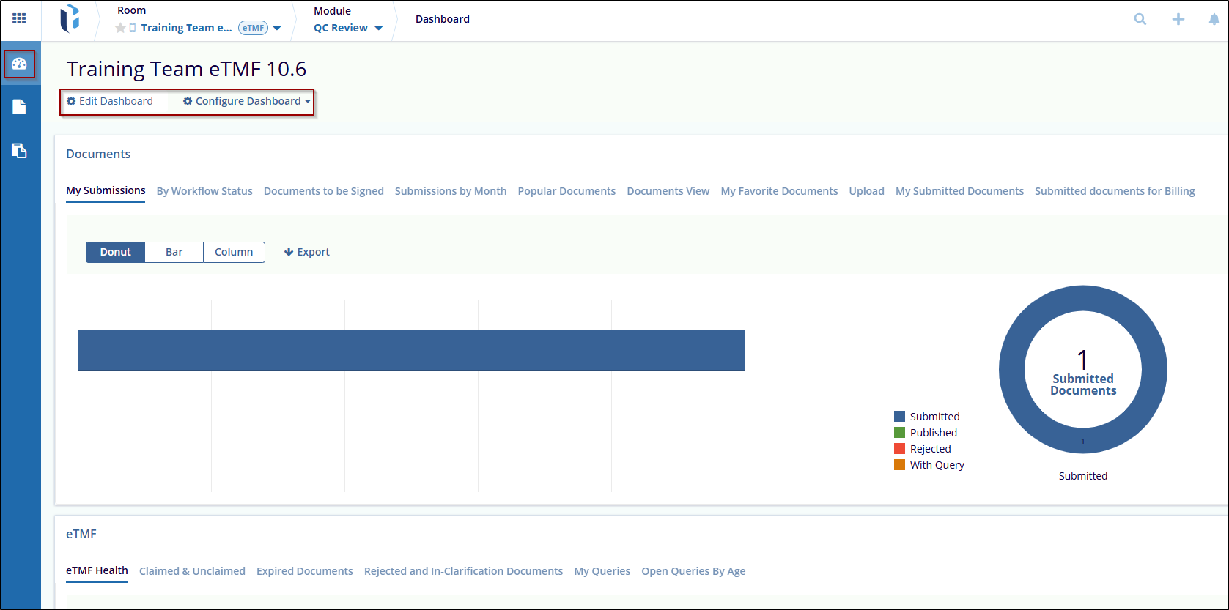Open the notifications bell

(x=1214, y=20)
